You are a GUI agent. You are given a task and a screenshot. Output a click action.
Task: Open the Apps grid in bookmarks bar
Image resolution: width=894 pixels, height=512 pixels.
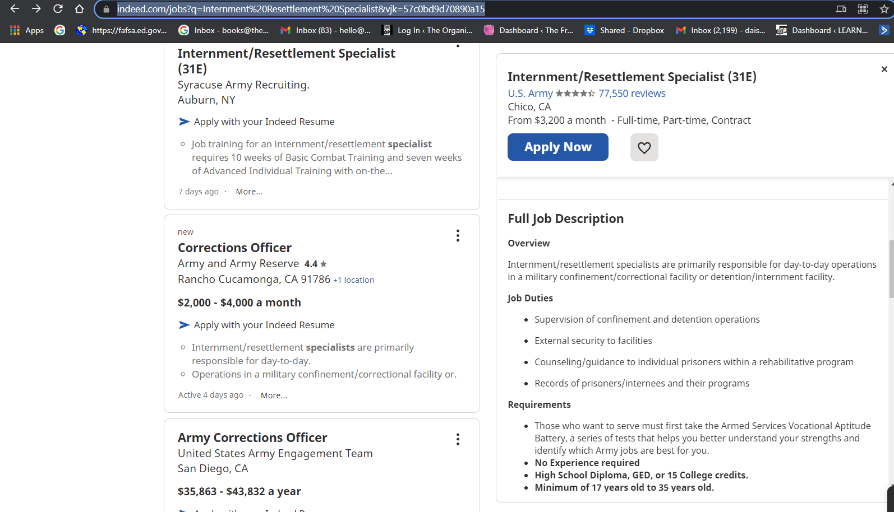click(26, 30)
